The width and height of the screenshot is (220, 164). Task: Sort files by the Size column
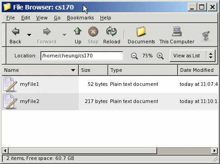tap(93, 70)
